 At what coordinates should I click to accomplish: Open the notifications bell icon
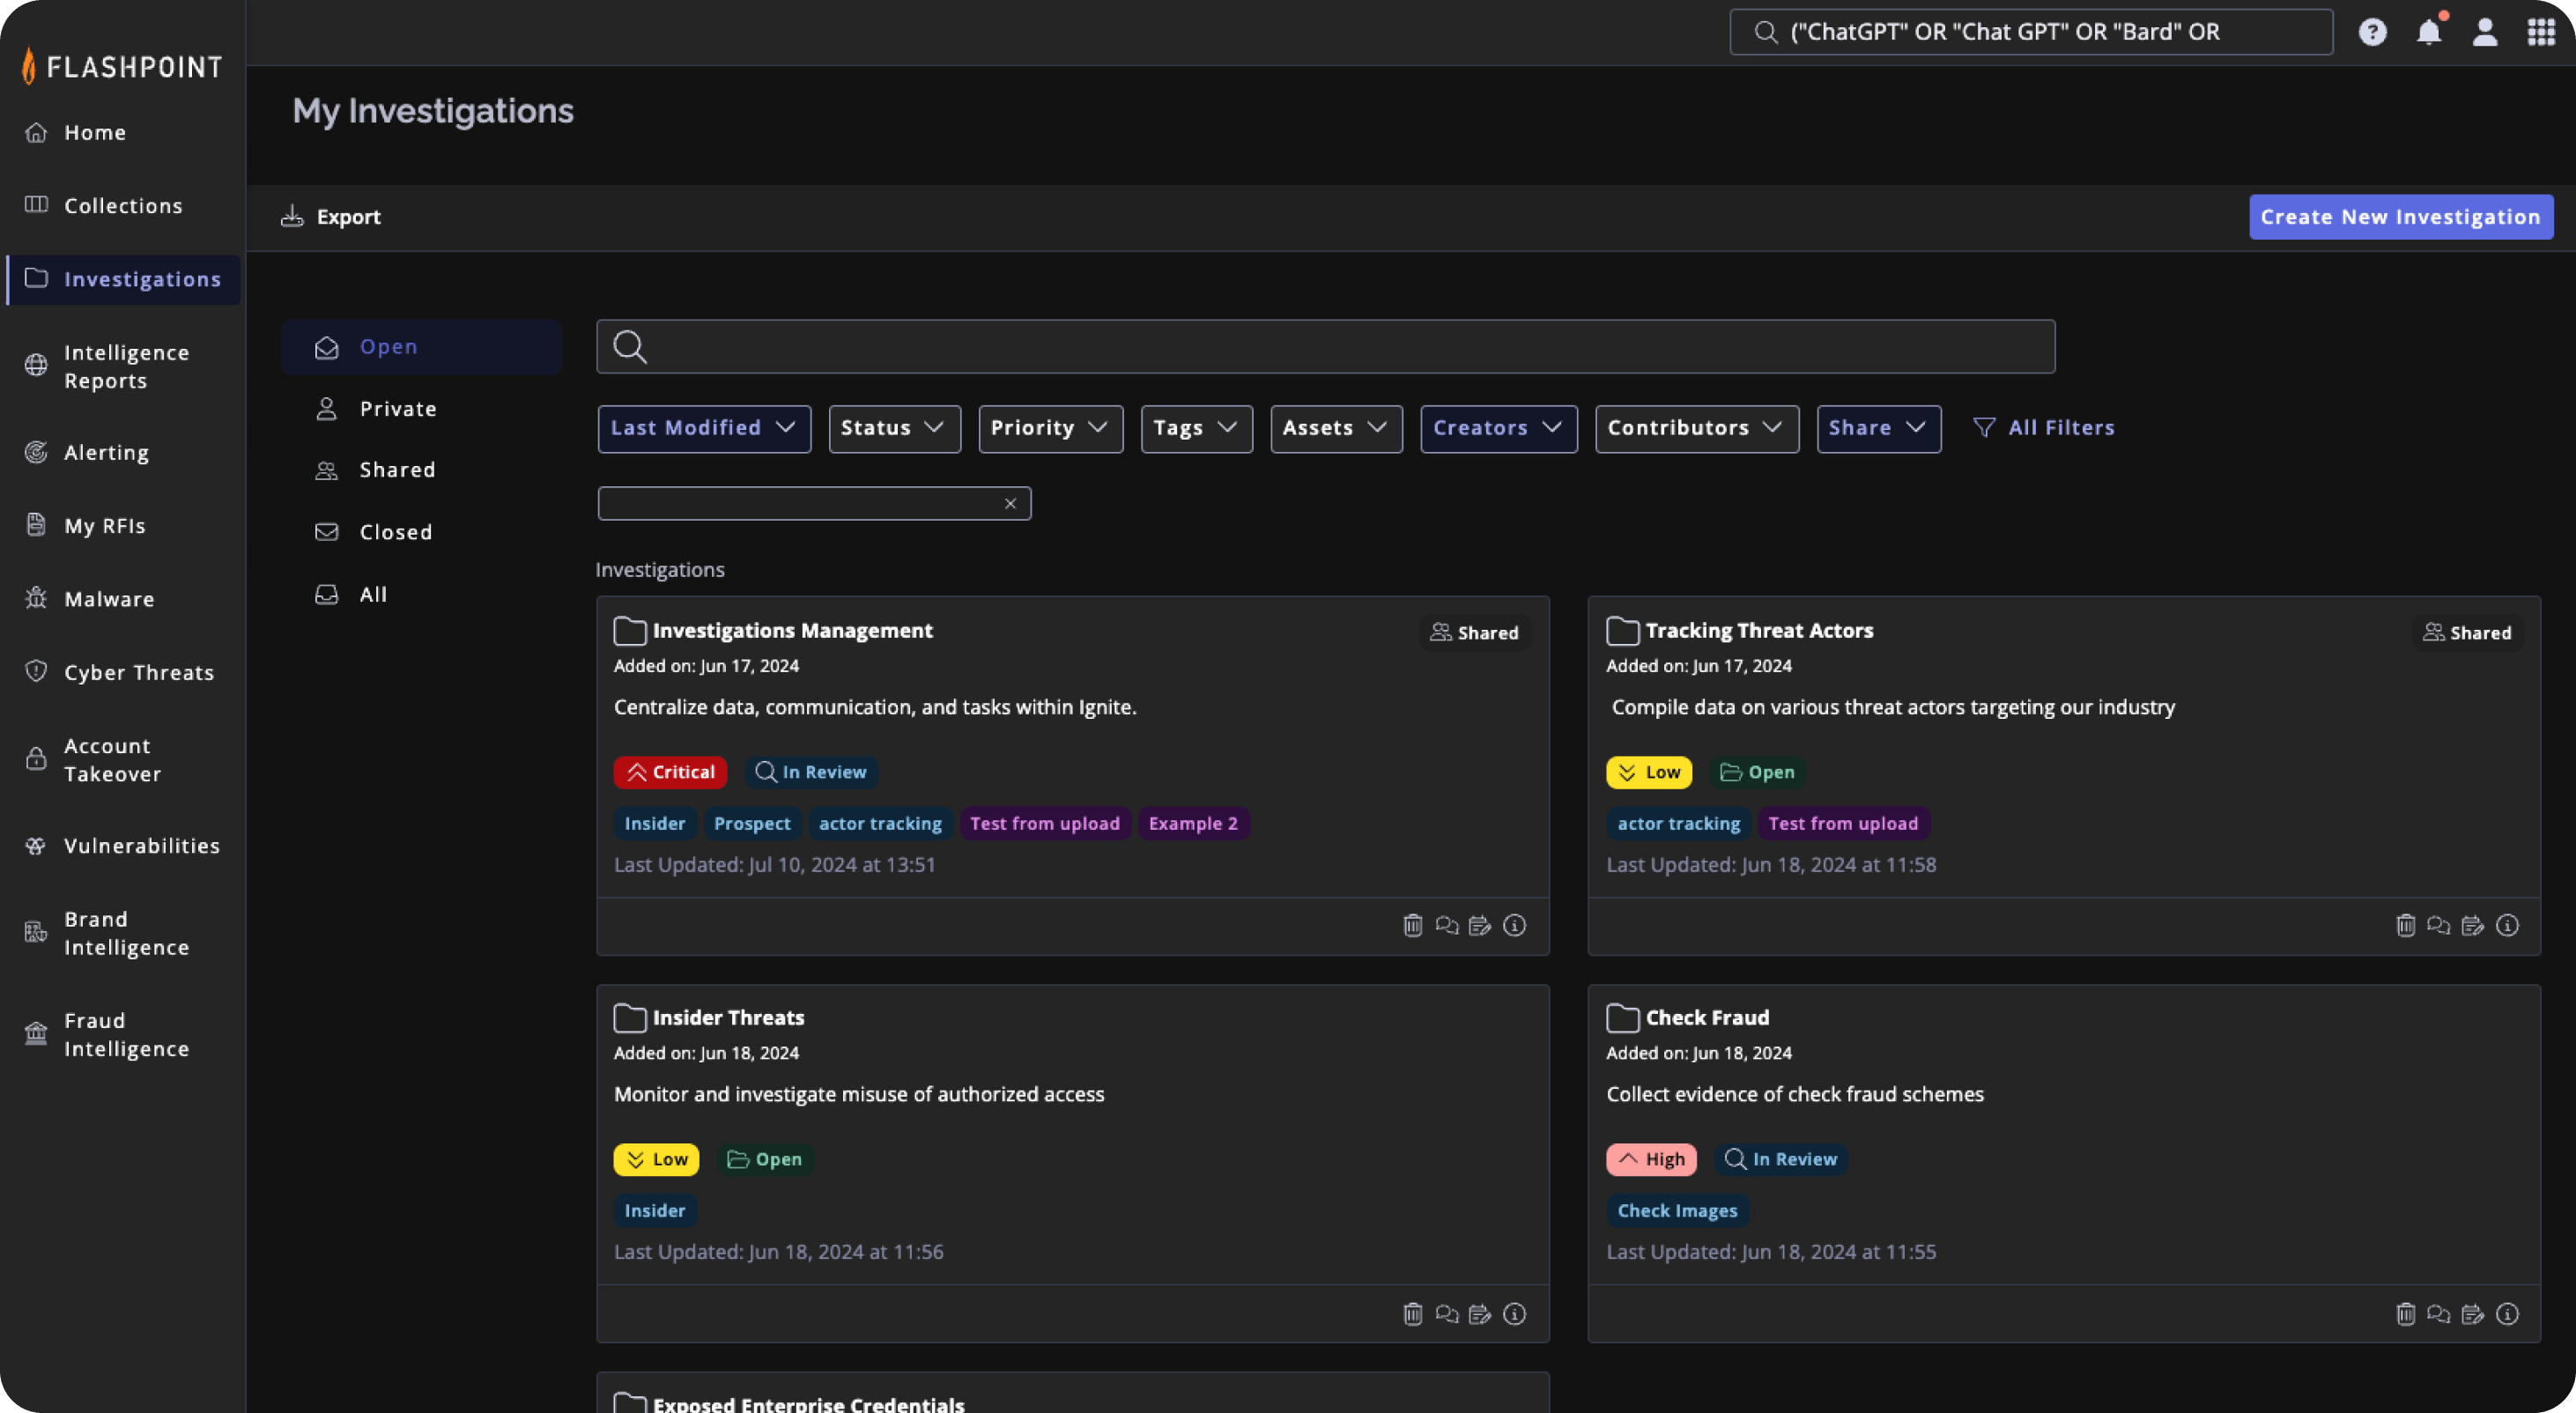pyautogui.click(x=2429, y=31)
